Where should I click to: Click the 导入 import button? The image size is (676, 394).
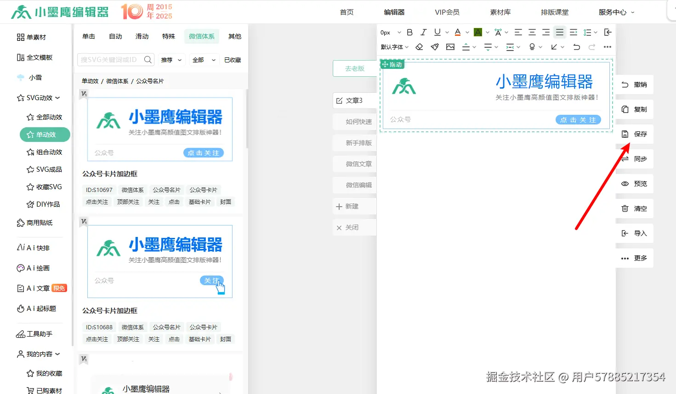click(634, 233)
